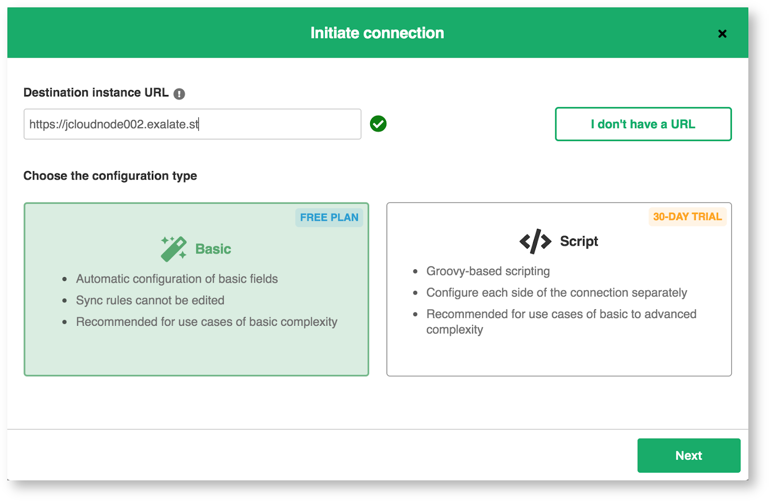The width and height of the screenshot is (769, 501).
Task: Click the 30-DAY TRIAL badge
Action: (x=687, y=216)
